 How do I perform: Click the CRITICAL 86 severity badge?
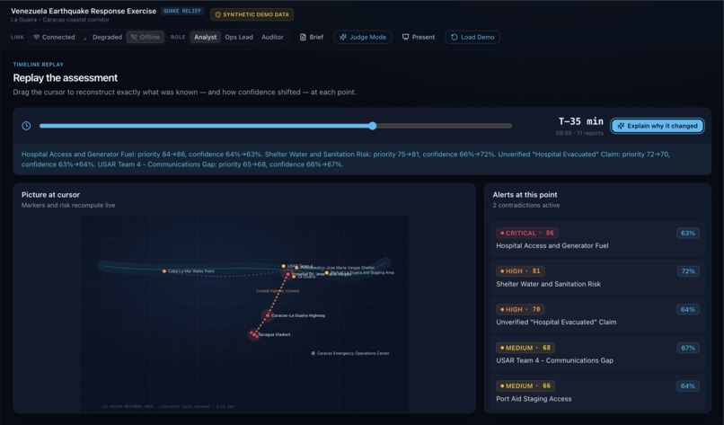pyautogui.click(x=527, y=233)
